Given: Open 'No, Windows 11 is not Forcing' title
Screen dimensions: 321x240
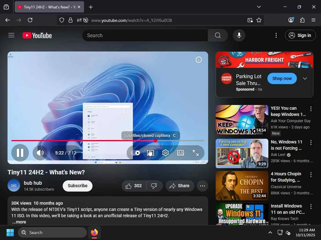Looking at the screenshot, I should 287,145.
